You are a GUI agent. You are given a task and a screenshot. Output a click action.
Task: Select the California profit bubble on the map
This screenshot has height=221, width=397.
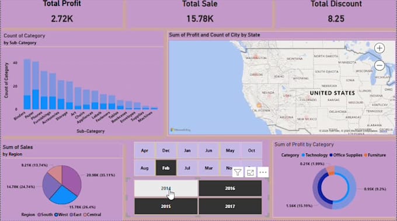[x=259, y=105]
